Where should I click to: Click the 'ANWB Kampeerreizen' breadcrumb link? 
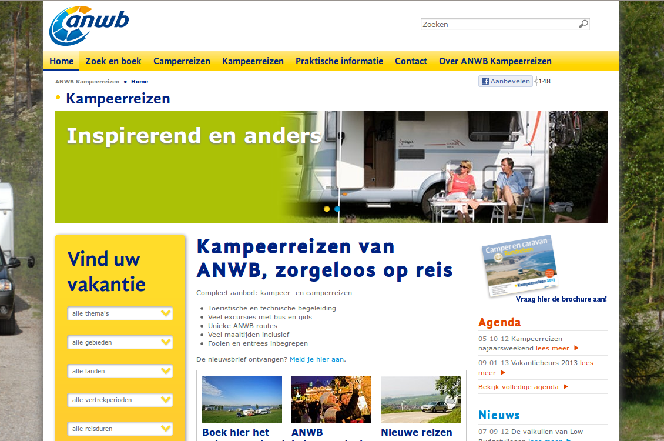pyautogui.click(x=87, y=82)
